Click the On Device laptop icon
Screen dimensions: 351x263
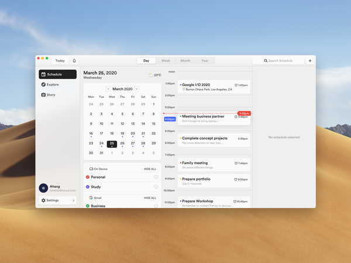click(x=91, y=169)
